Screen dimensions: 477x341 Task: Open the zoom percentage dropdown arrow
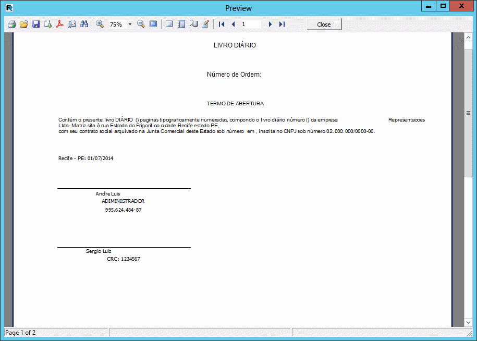(x=130, y=24)
